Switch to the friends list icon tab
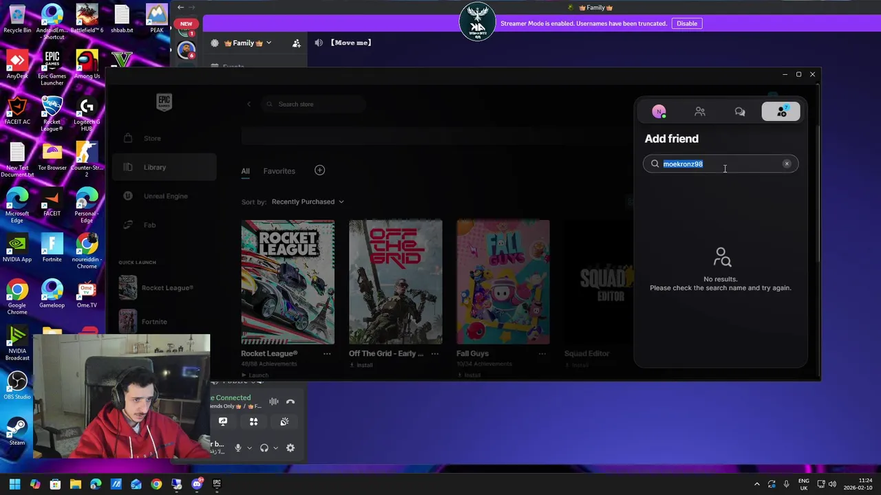This screenshot has width=881, height=495. 700,111
